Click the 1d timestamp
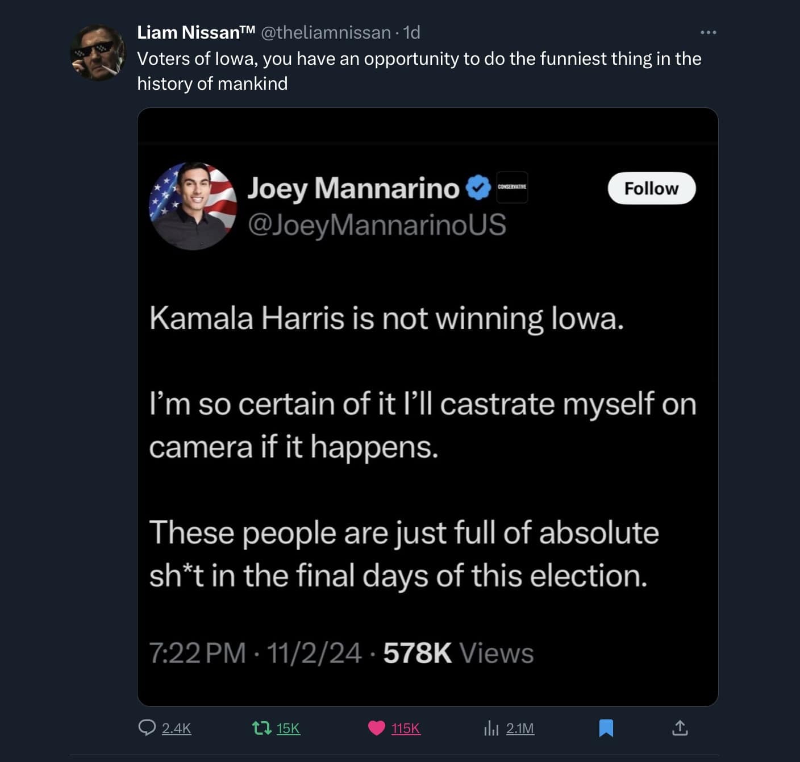The image size is (800, 762). 411,33
